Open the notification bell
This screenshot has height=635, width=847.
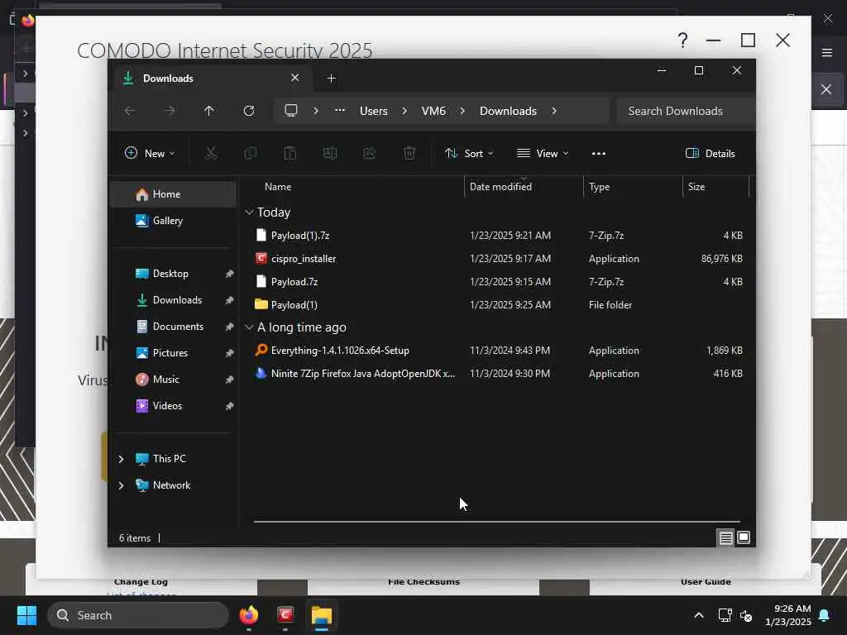[824, 615]
